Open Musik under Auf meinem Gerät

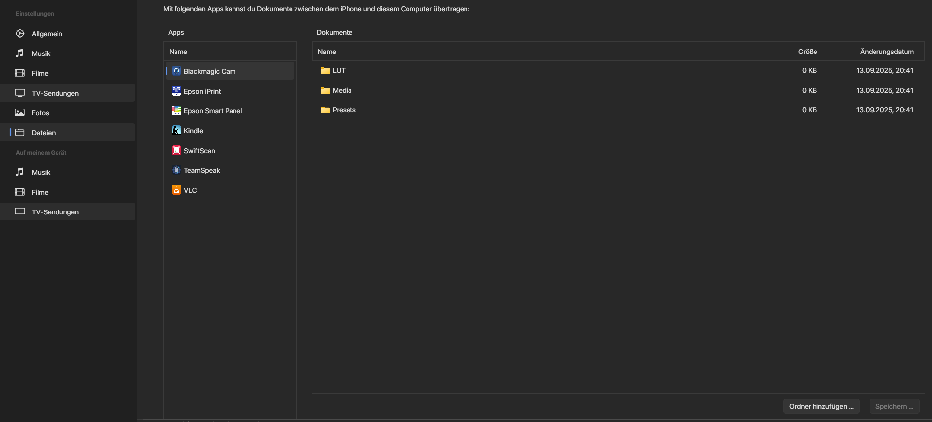(x=68, y=172)
